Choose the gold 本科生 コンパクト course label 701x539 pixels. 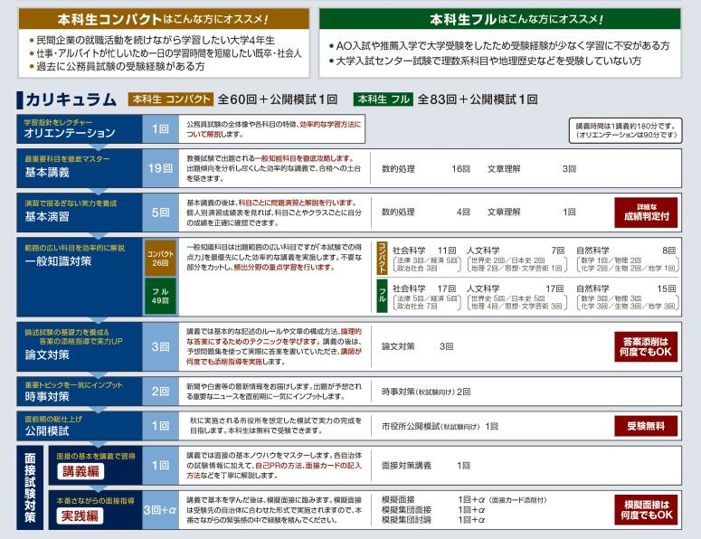pos(170,100)
